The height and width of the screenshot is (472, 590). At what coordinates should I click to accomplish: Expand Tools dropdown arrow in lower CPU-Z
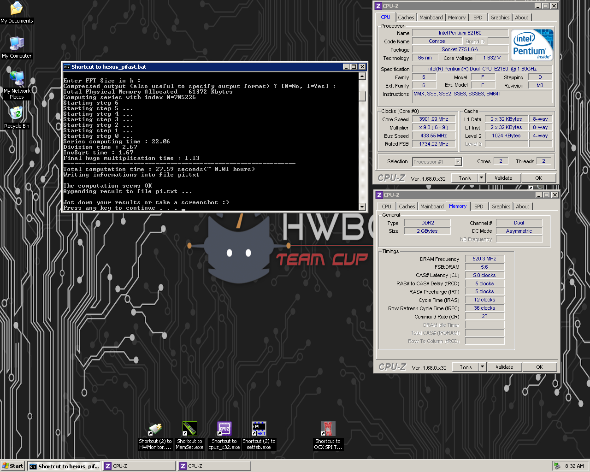tap(482, 367)
